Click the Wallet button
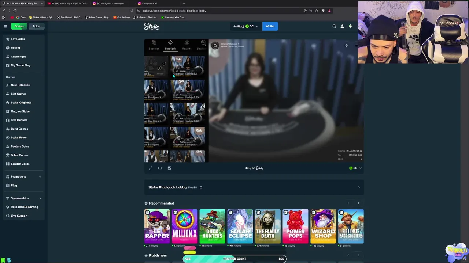The width and height of the screenshot is (469, 263). [270, 26]
